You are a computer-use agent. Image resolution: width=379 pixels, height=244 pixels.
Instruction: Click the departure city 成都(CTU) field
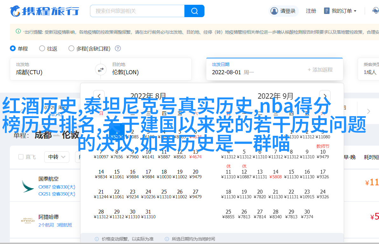52,69
